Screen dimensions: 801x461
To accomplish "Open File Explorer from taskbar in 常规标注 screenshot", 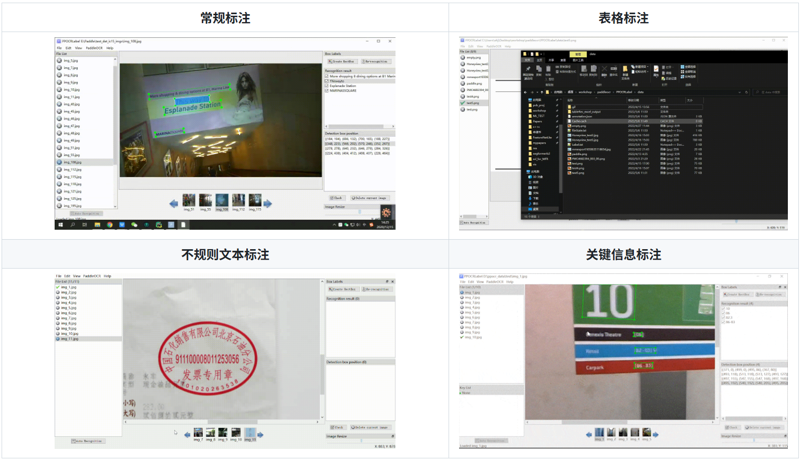I will point(97,225).
